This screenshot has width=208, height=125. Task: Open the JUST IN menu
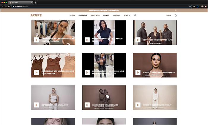click(72, 15)
